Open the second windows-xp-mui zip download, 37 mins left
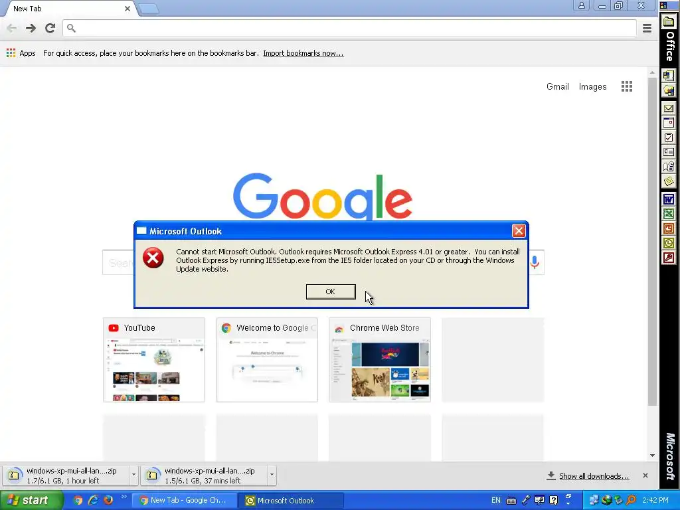This screenshot has height=510, width=680. (203, 475)
